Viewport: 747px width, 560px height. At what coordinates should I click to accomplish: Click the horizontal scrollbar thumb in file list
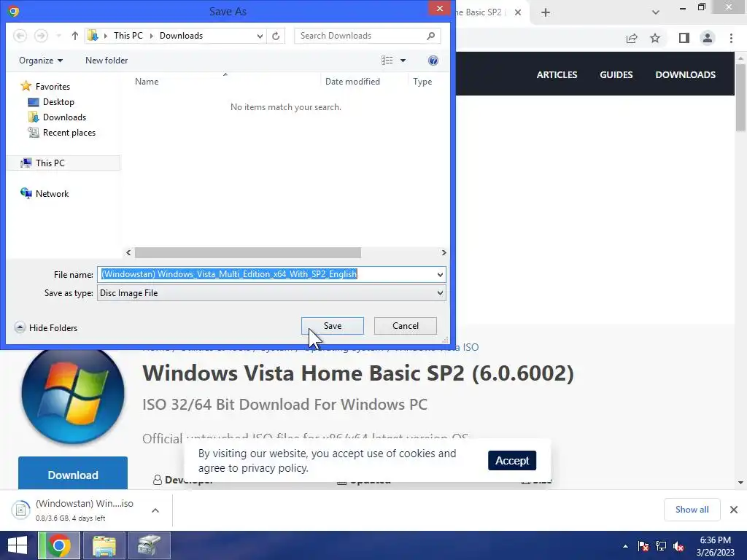coord(248,252)
